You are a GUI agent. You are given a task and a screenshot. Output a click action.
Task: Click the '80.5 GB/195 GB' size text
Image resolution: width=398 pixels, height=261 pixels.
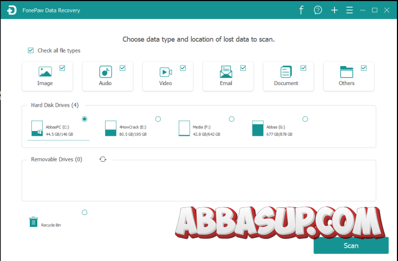tap(133, 134)
